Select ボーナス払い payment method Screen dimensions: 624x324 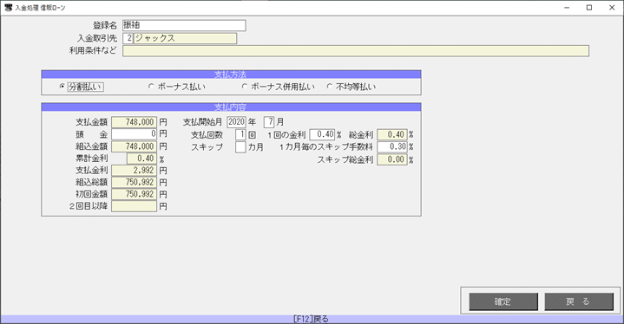[x=177, y=87]
